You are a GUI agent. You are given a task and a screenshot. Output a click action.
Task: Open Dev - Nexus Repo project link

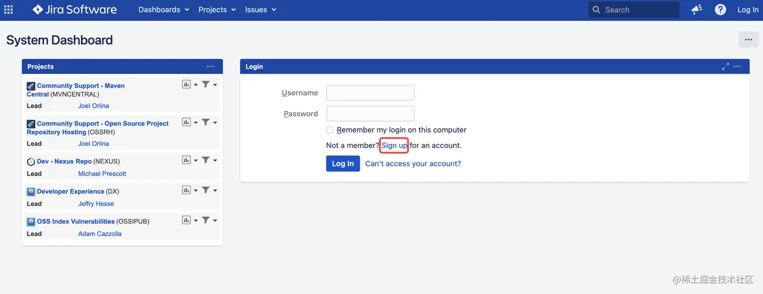coord(64,162)
